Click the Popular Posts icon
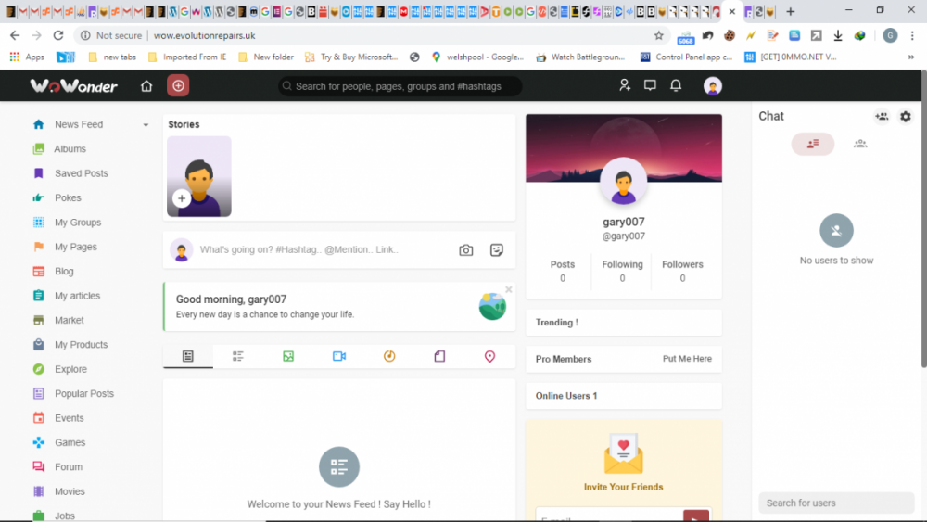The image size is (927, 522). click(38, 394)
